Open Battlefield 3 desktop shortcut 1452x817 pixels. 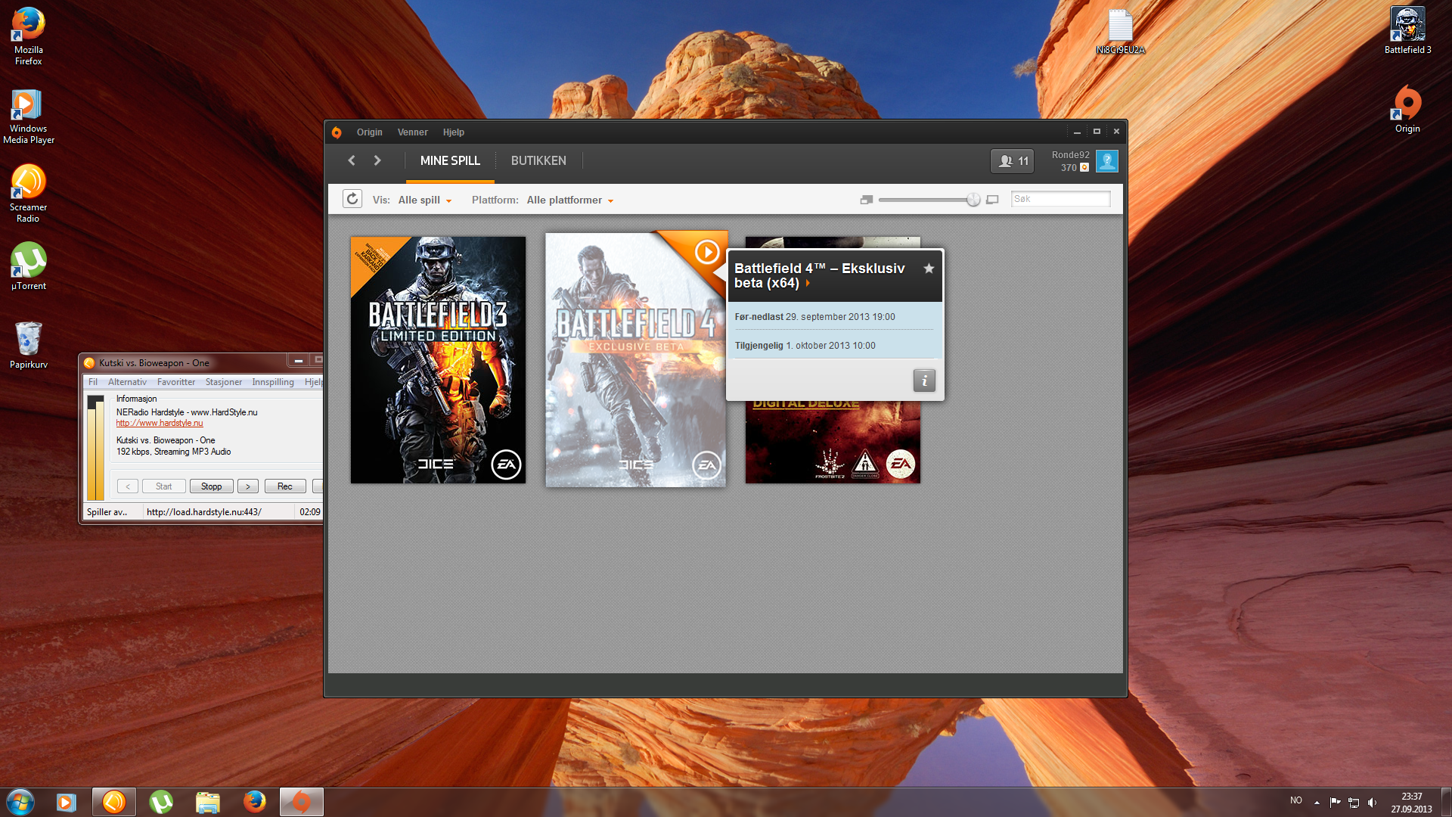pos(1407,30)
